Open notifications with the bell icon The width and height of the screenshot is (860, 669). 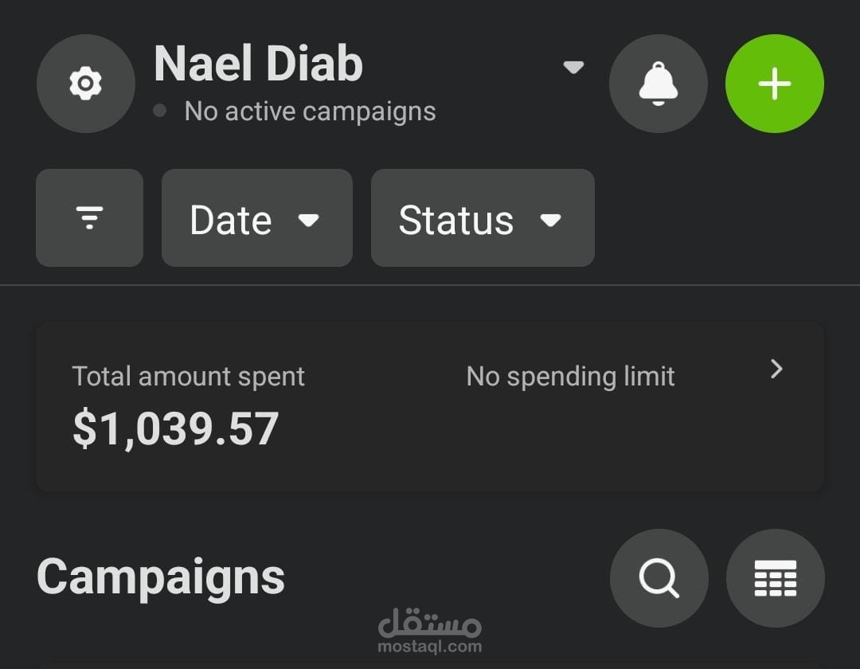(x=658, y=84)
